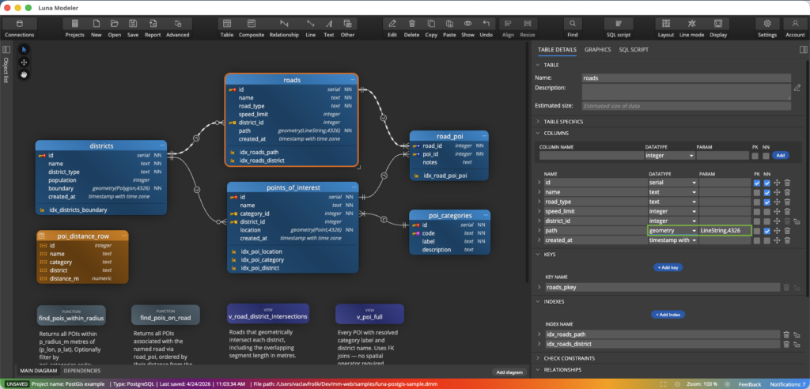Check PK box in new column row
Image resolution: width=810 pixels, height=389 pixels.
[755, 156]
